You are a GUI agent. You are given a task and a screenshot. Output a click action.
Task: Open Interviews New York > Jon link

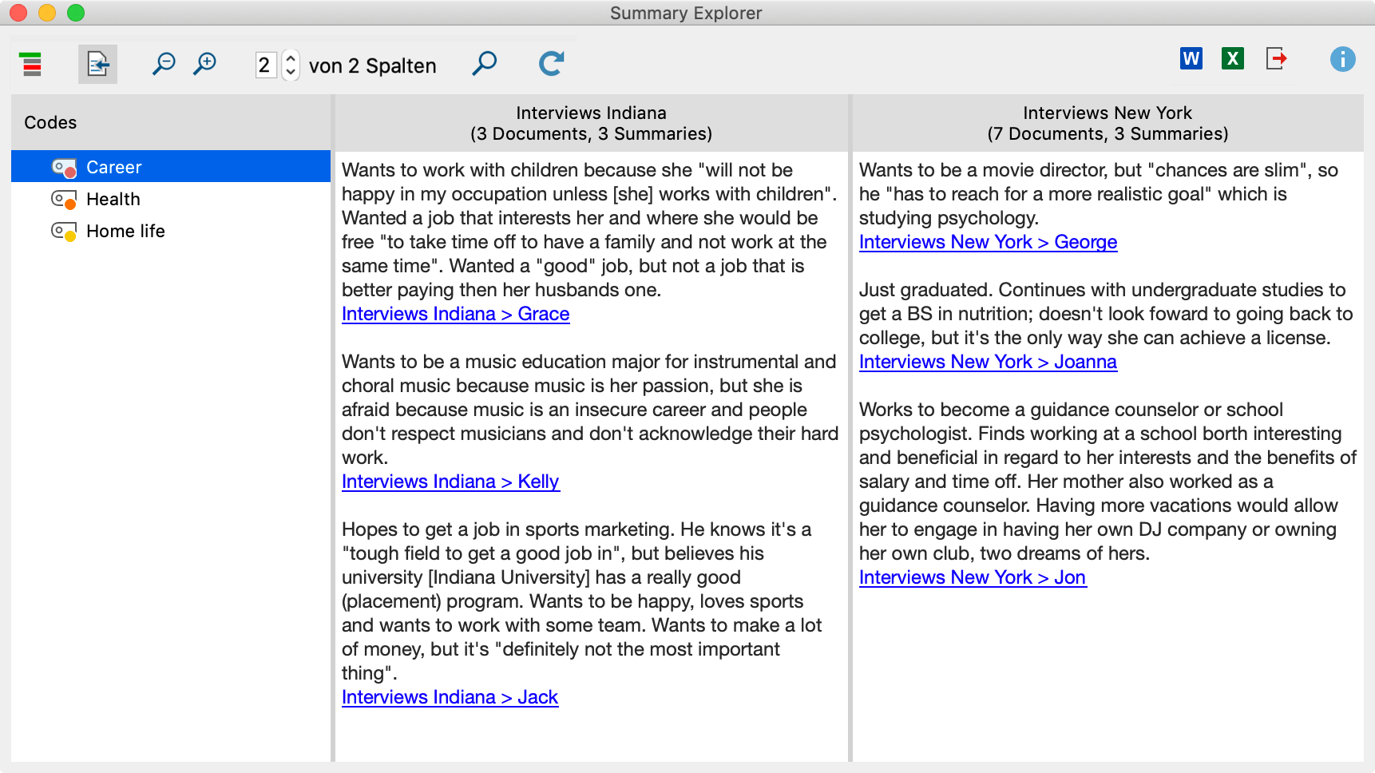973,577
